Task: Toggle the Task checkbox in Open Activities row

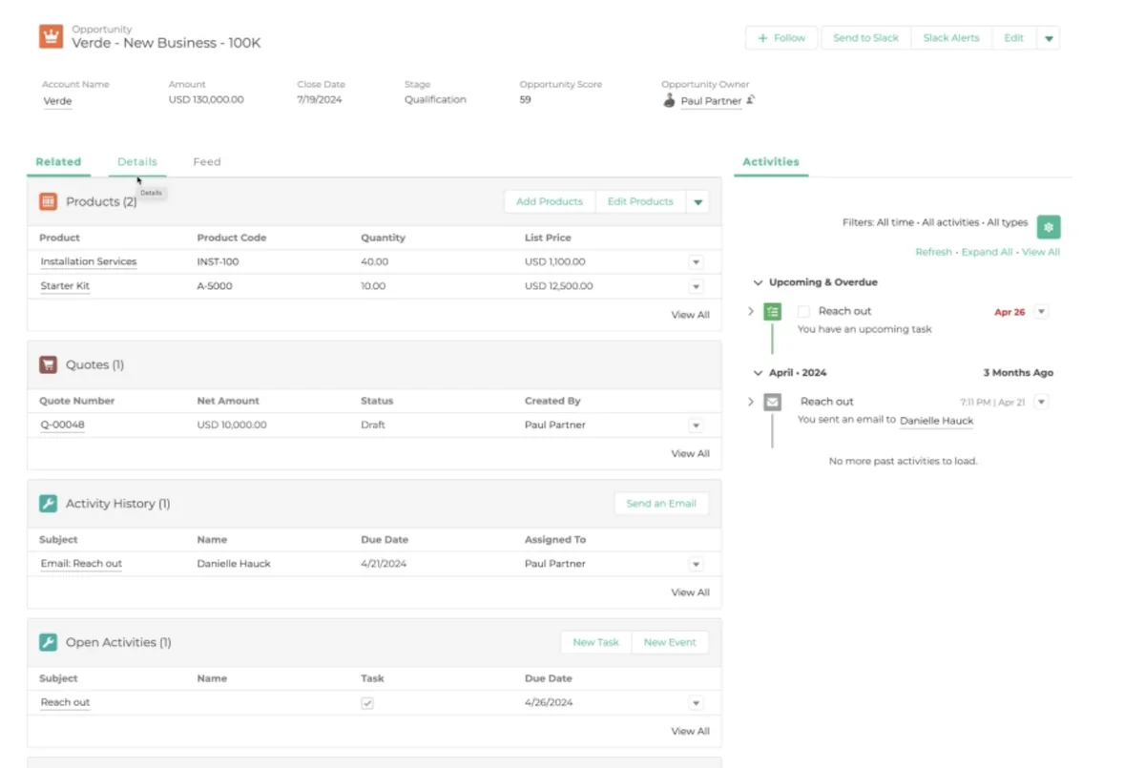Action: (x=367, y=702)
